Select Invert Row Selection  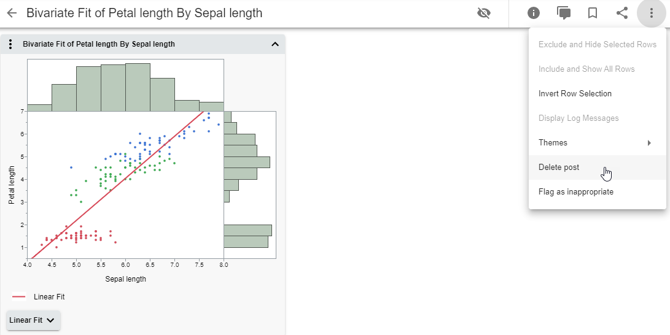[575, 94]
